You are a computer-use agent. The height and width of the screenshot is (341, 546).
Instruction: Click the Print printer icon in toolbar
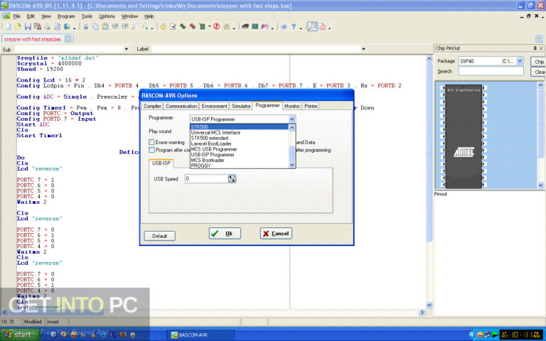pyautogui.click(x=48, y=27)
